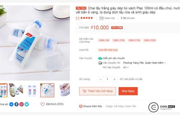180x120 pixels.
Task: Click the heart icon to like product
Action: coord(43,104)
